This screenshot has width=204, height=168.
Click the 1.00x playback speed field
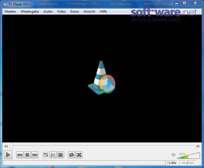tap(172, 163)
